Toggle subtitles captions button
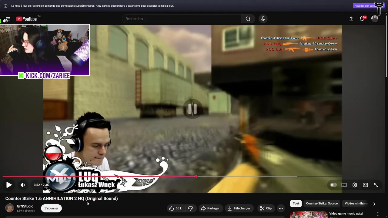The height and width of the screenshot is (218, 388). click(344, 185)
